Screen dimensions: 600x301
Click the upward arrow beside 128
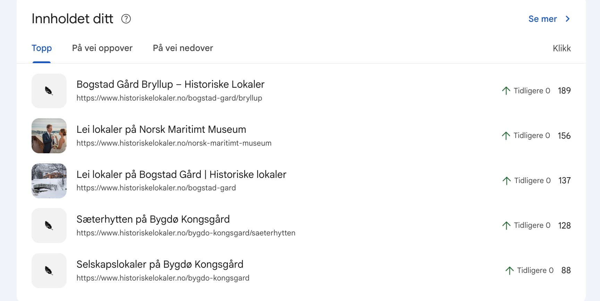(506, 225)
